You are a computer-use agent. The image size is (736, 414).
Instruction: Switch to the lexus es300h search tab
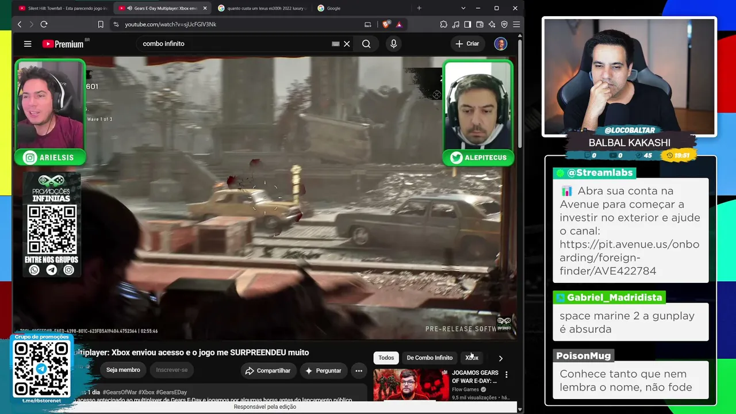pyautogui.click(x=262, y=8)
